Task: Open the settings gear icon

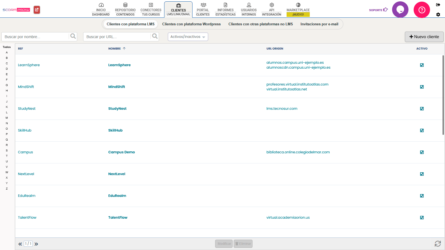Action: click(x=438, y=14)
